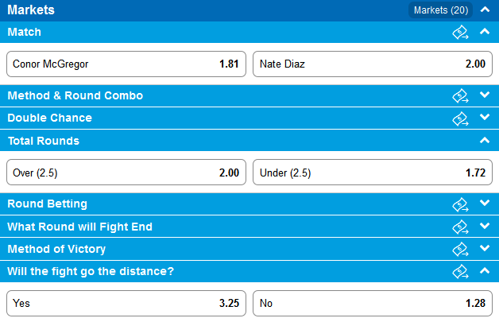Click cash-out icon for What Round will Fight End
The width and height of the screenshot is (499, 322).
(x=460, y=227)
